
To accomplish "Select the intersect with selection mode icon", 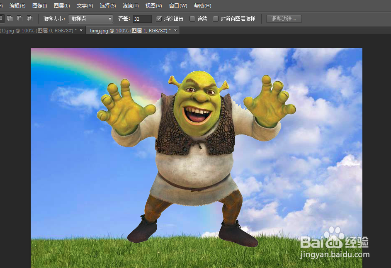I will click(29, 19).
